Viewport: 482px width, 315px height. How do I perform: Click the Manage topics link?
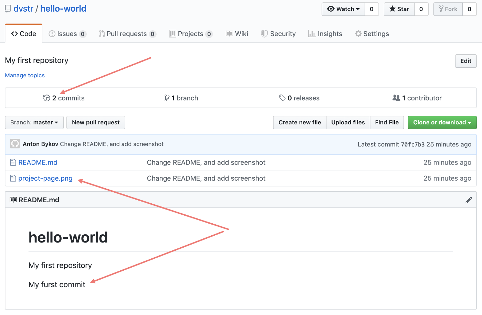[25, 75]
